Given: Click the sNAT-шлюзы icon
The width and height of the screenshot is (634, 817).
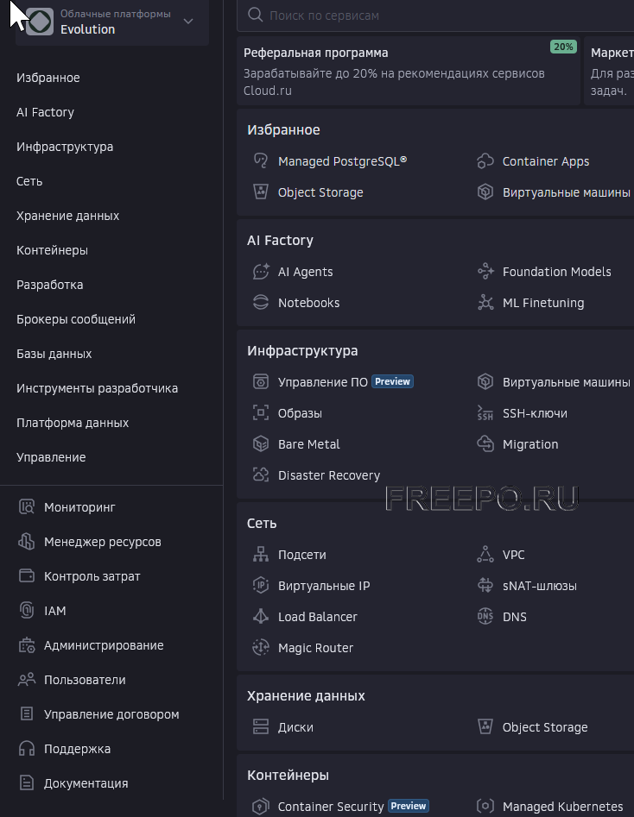Looking at the screenshot, I should click(x=485, y=585).
